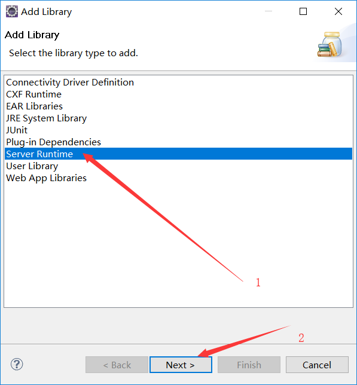Pick User Library entry
This screenshot has height=385, width=357.
point(178,166)
